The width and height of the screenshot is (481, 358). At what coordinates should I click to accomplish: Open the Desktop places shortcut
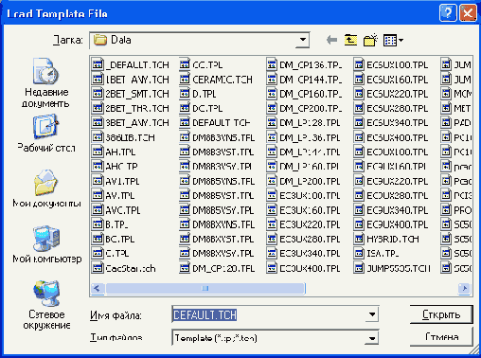[46, 134]
